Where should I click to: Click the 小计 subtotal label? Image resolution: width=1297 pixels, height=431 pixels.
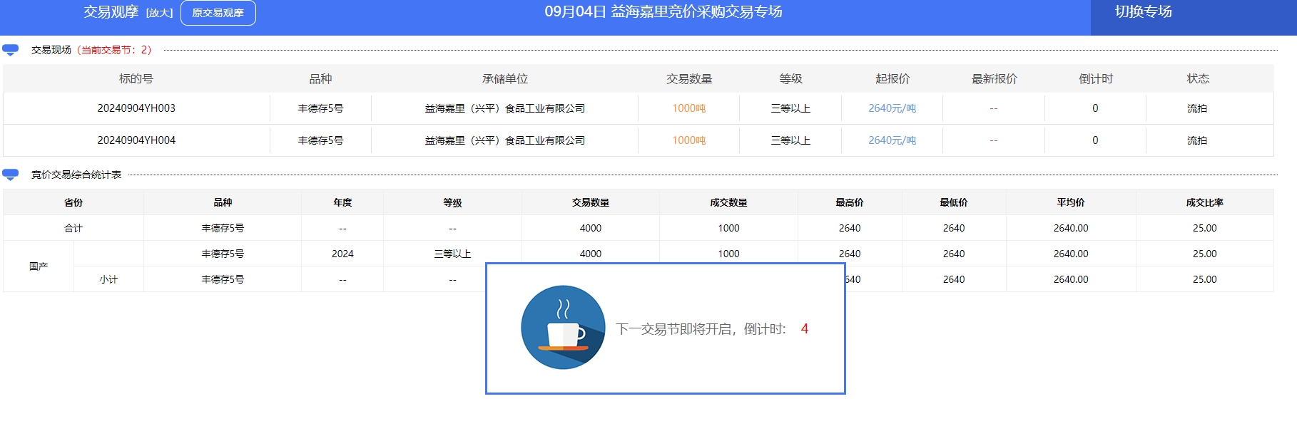[108, 279]
